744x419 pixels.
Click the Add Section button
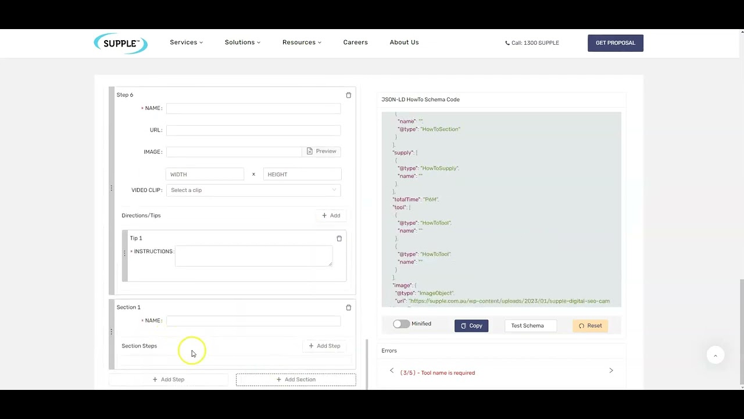coord(296,379)
